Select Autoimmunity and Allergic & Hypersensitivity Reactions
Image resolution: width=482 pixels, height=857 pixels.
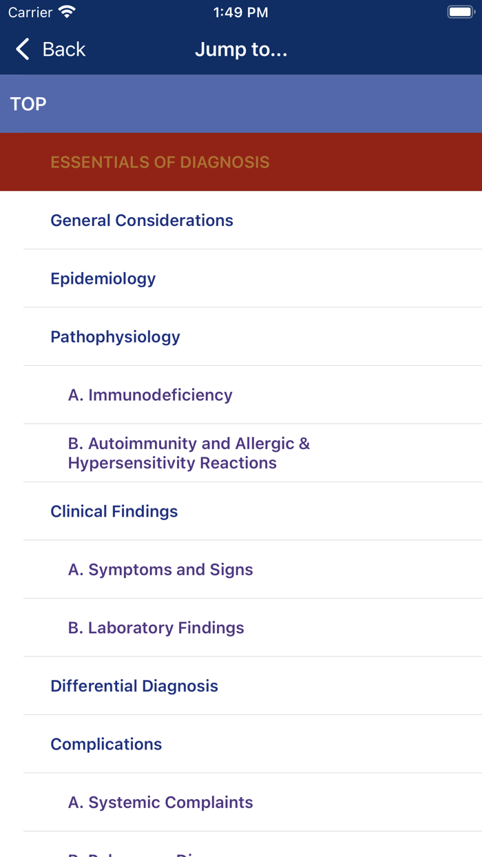(x=189, y=453)
